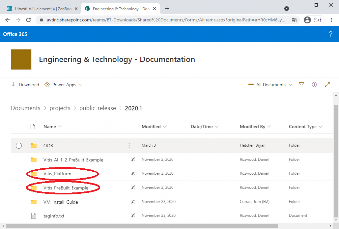Image resolution: width=339 pixels, height=229 pixels.
Task: Select the OOB row radio circle
Action: [19, 145]
